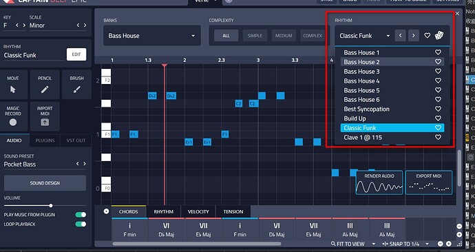Favorite the Clave 1 @ 115 rhythm
Screen dimensions: 475x252
[438, 137]
